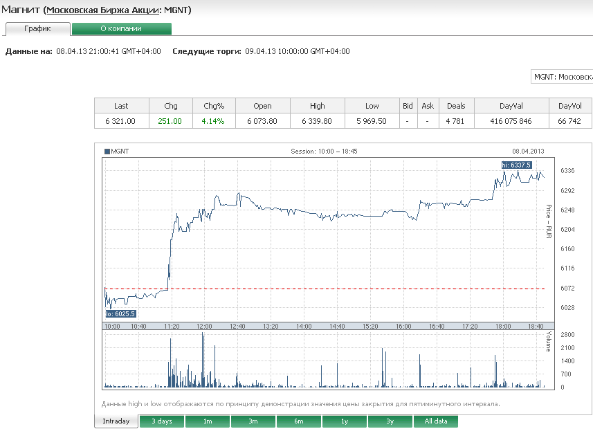Click the Last column header

(121, 106)
